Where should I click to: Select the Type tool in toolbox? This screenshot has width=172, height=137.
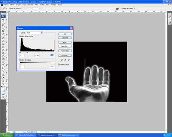pos(3,65)
